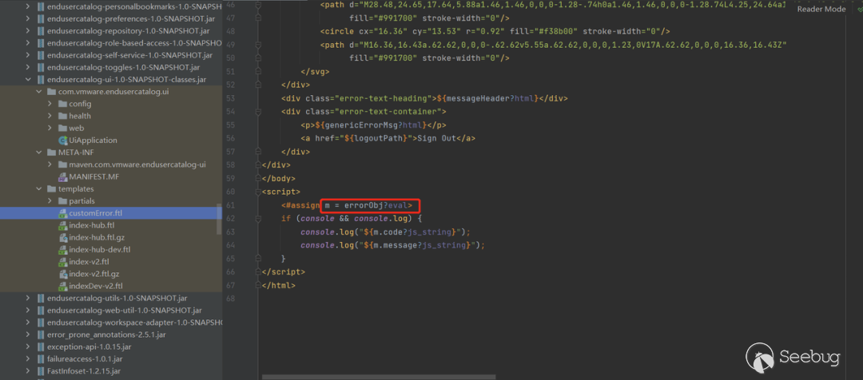The image size is (863, 380).
Task: Select endusercatalog-web-util-1.0-SNAPSHOT.jar in the tree
Action: (110, 311)
